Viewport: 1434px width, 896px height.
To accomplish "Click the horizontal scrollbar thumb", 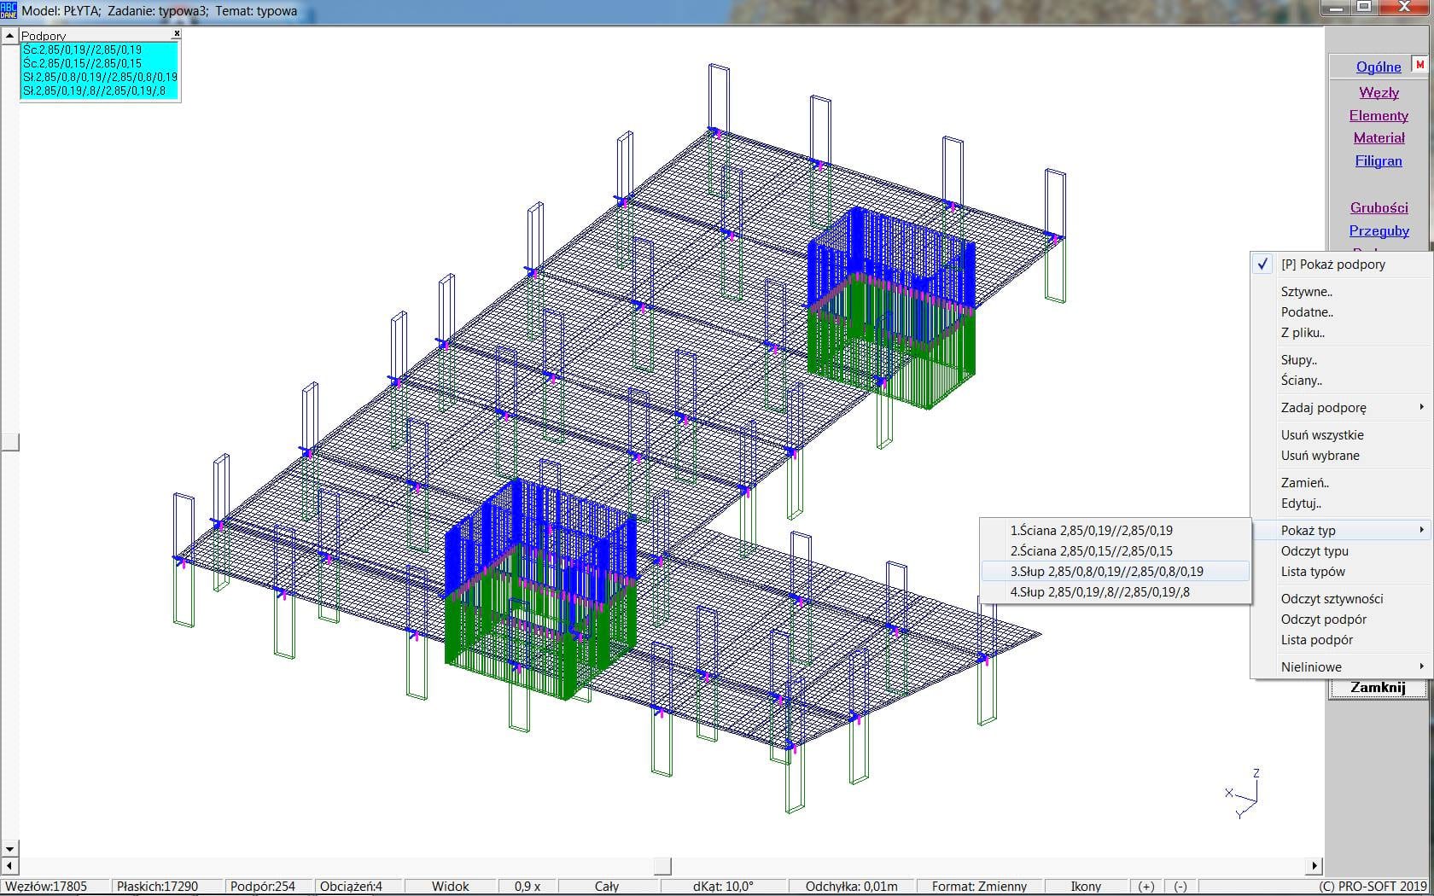I will coord(662,866).
